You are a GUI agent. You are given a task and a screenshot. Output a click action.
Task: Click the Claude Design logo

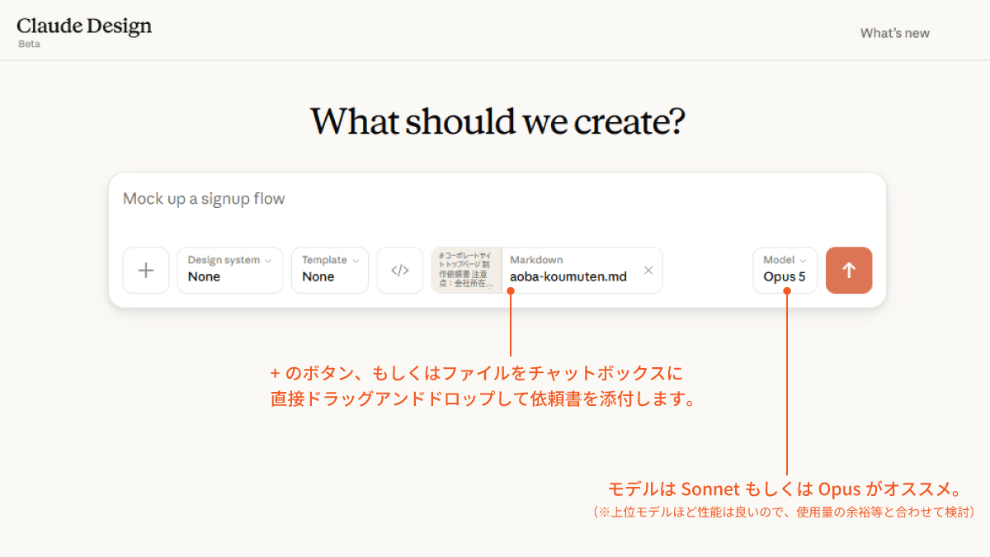click(x=84, y=26)
